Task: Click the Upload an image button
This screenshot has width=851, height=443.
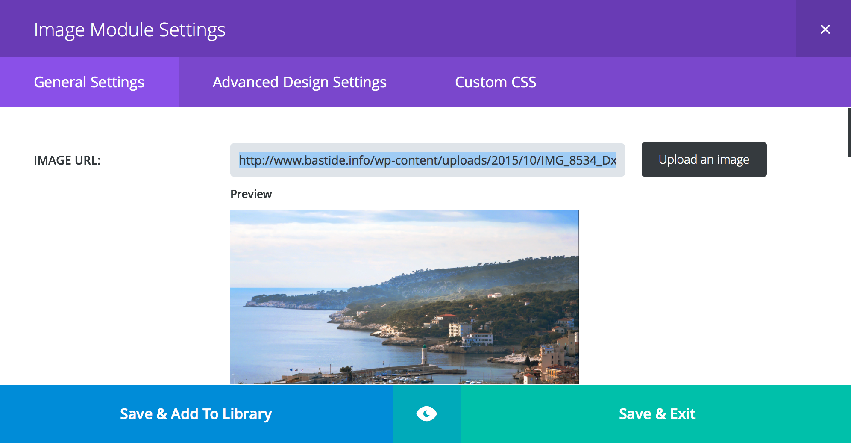Action: pyautogui.click(x=704, y=159)
